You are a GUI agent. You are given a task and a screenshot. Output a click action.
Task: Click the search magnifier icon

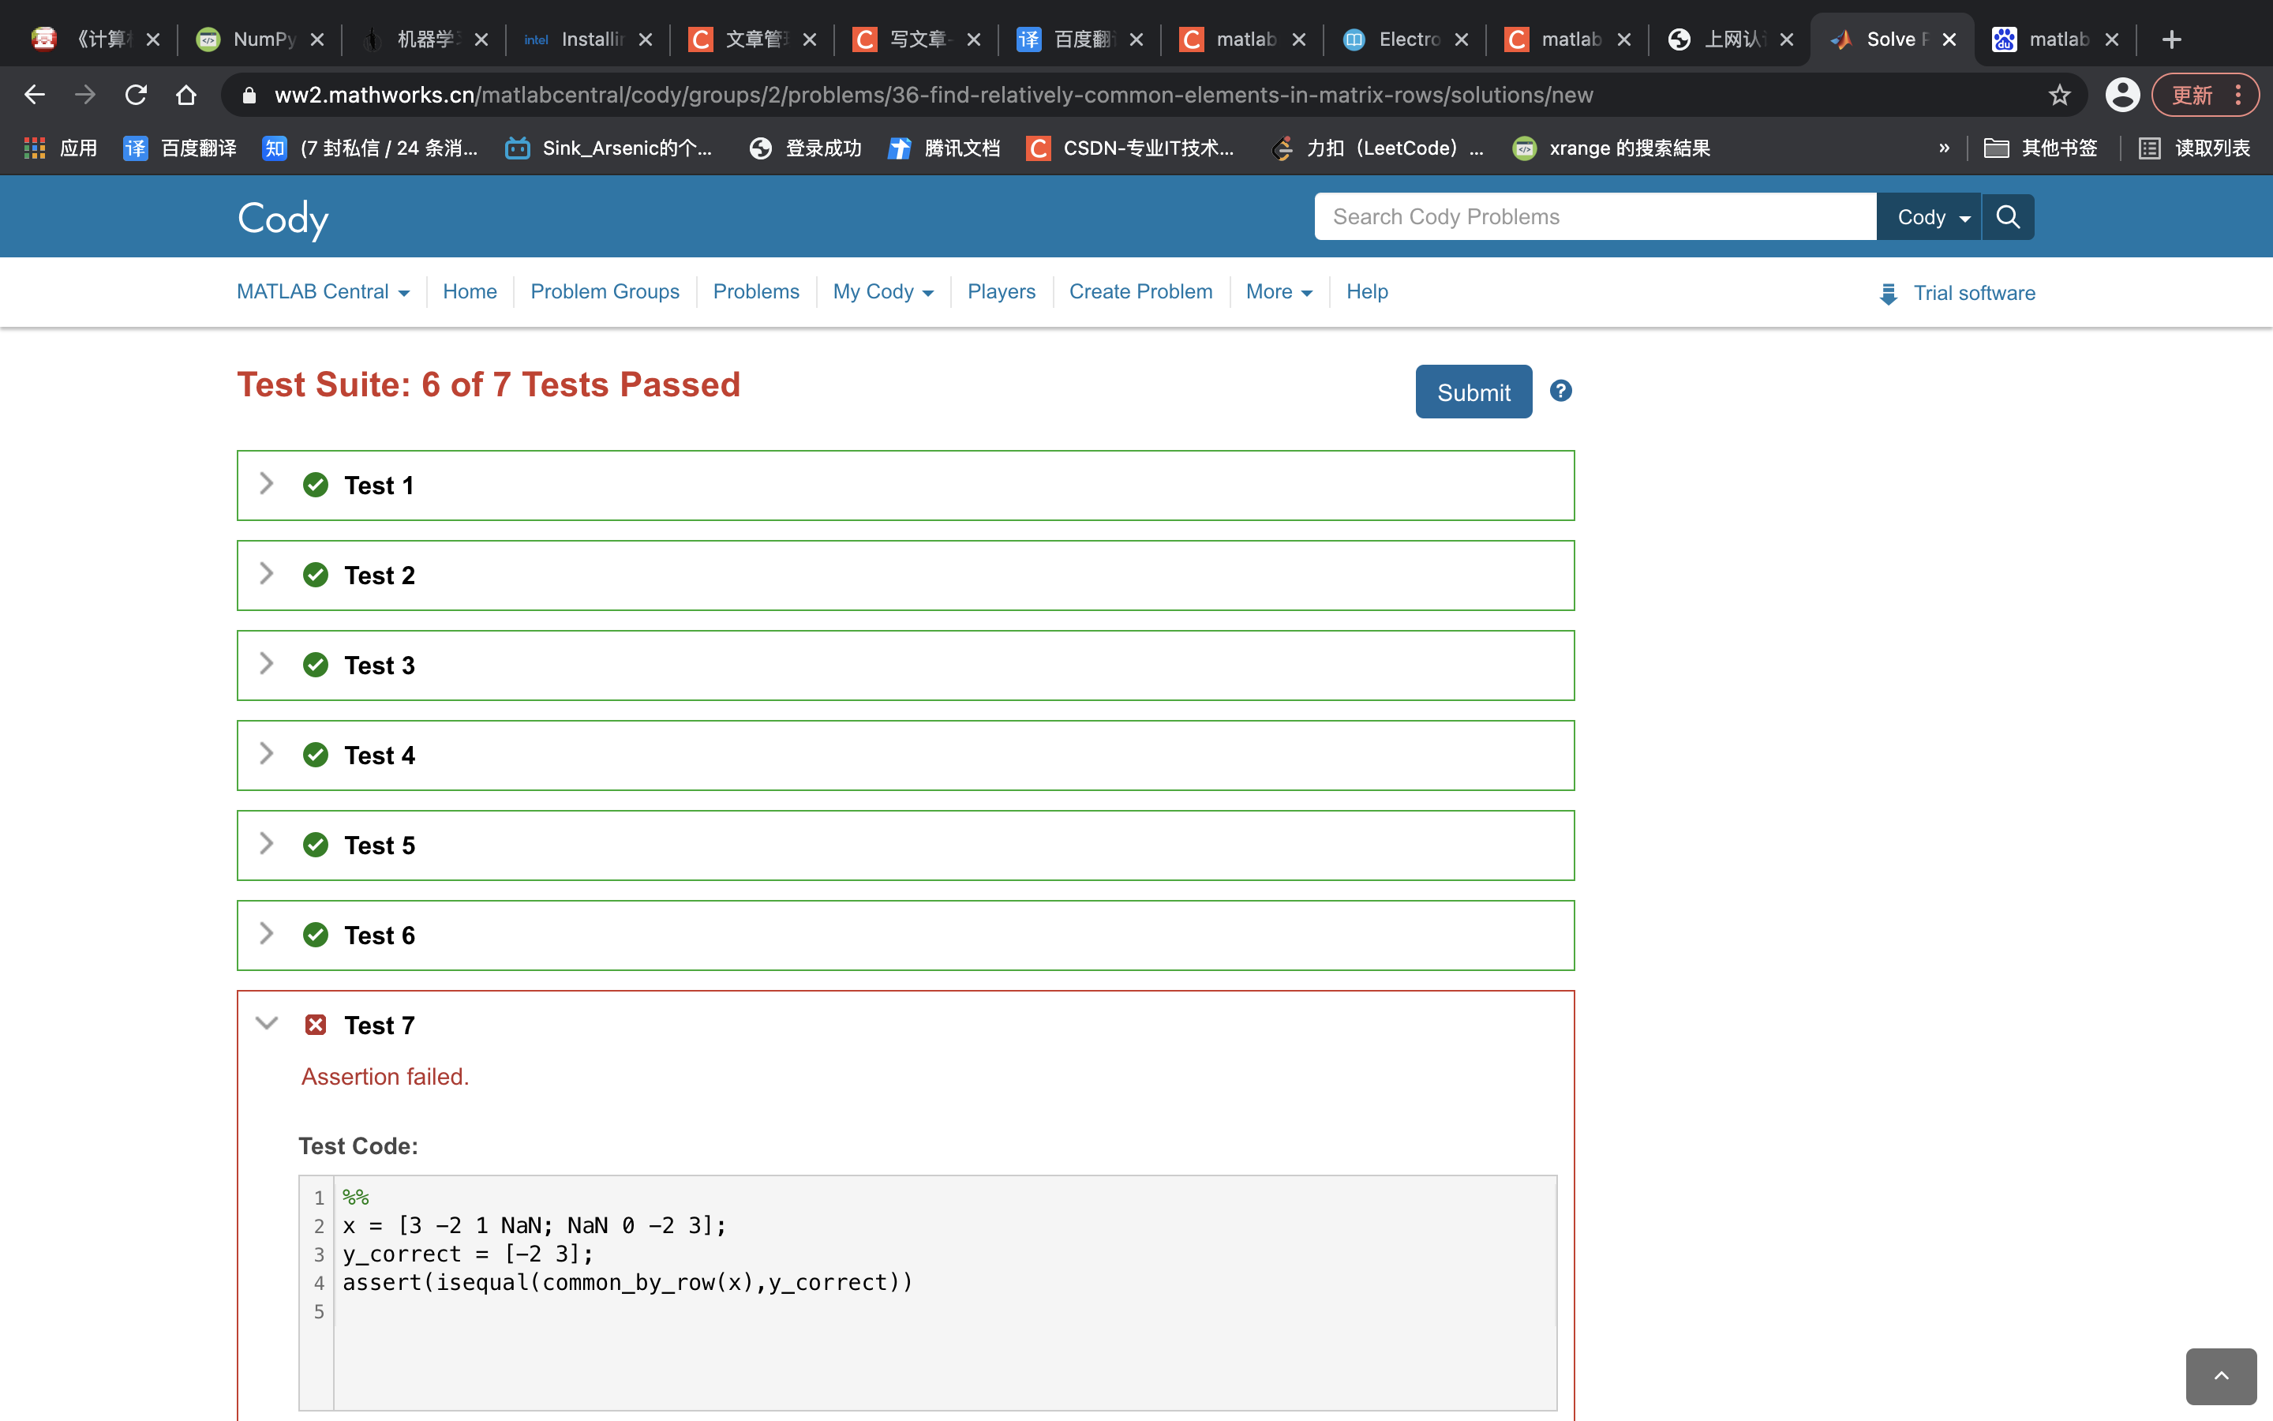pos(2007,217)
